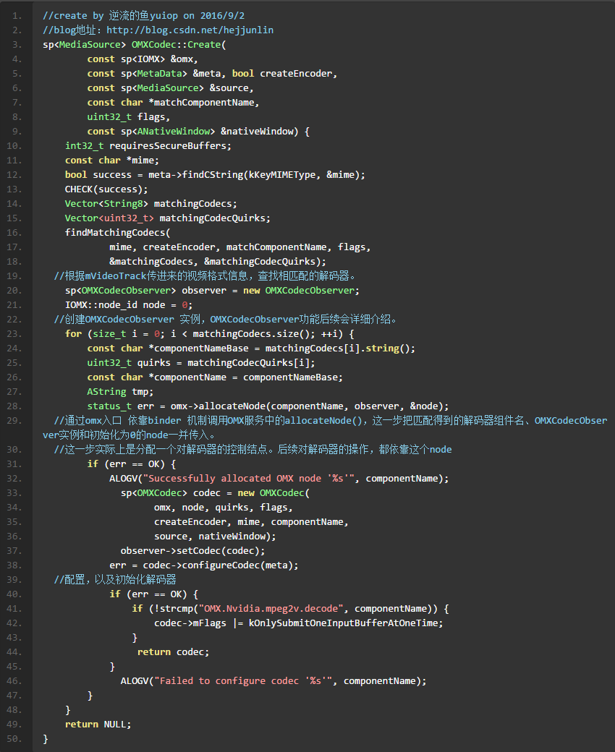Click "omx, node, quirks, flags," line
615x752 pixels.
point(223,507)
